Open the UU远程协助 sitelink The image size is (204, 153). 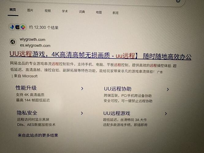[118, 89]
